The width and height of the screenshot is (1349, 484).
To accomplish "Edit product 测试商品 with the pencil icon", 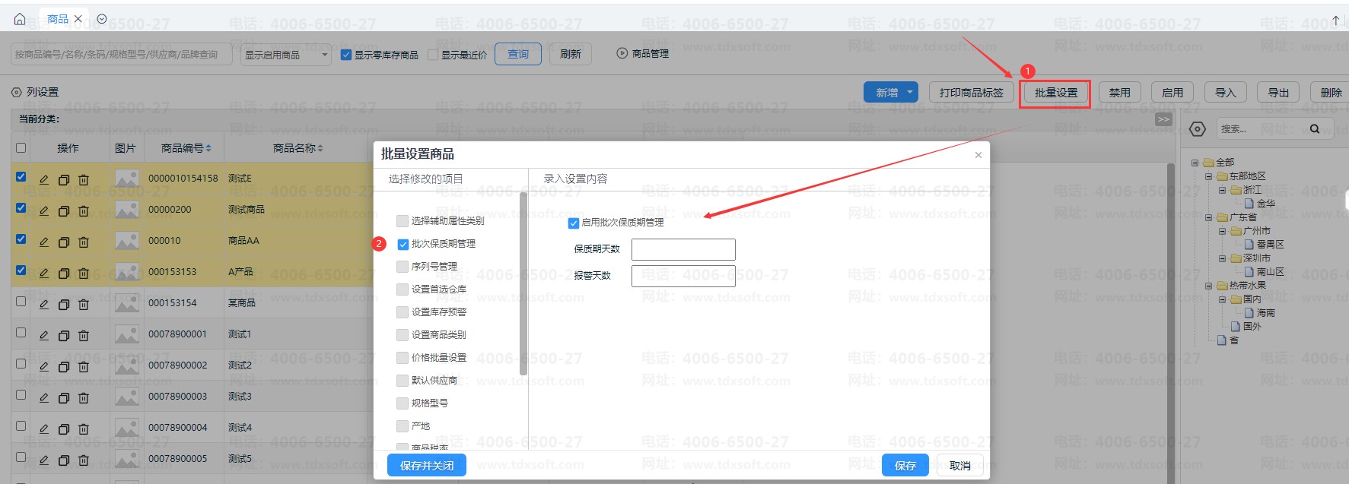I will 44,210.
